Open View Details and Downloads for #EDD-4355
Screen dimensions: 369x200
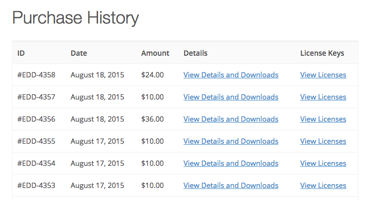tap(231, 141)
